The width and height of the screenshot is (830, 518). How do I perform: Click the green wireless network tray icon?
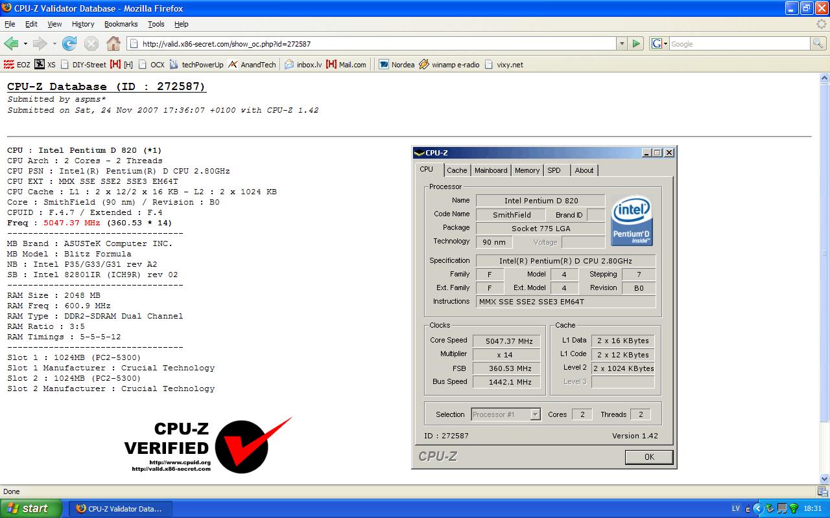point(793,508)
